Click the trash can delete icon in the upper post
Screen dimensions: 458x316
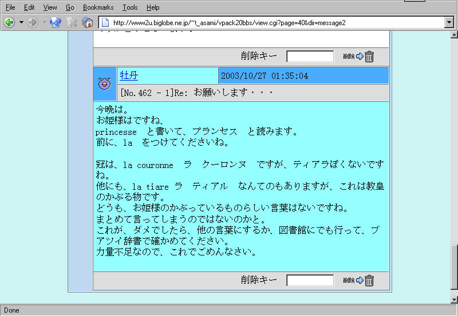(369, 57)
